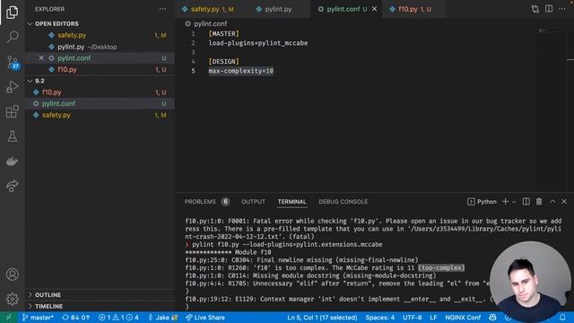This screenshot has height=323, width=574.
Task: Open the Search view in activity bar
Action: (x=12, y=37)
